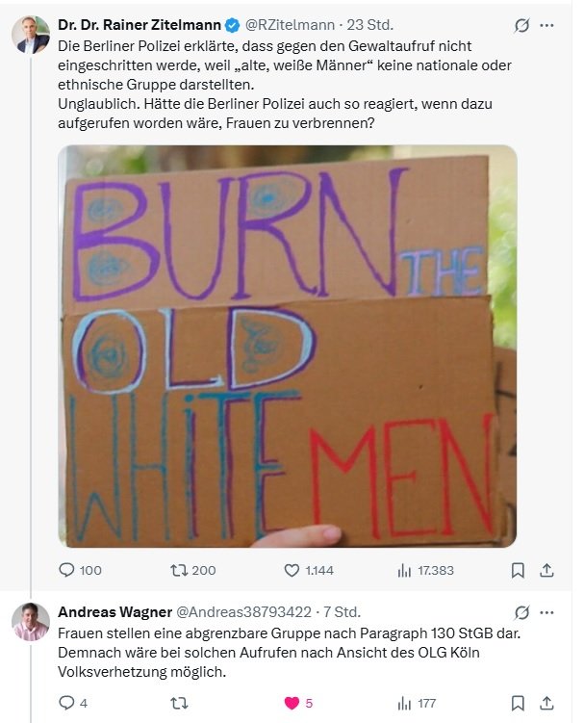The height and width of the screenshot is (723, 584).
Task: Like Zitelmann's post with 1.144 likes
Action: tap(292, 570)
